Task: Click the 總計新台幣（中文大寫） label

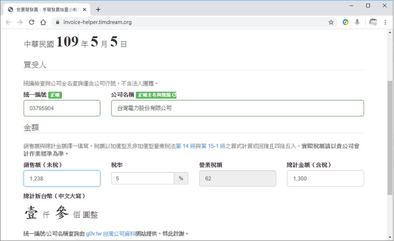Action: tap(54, 196)
